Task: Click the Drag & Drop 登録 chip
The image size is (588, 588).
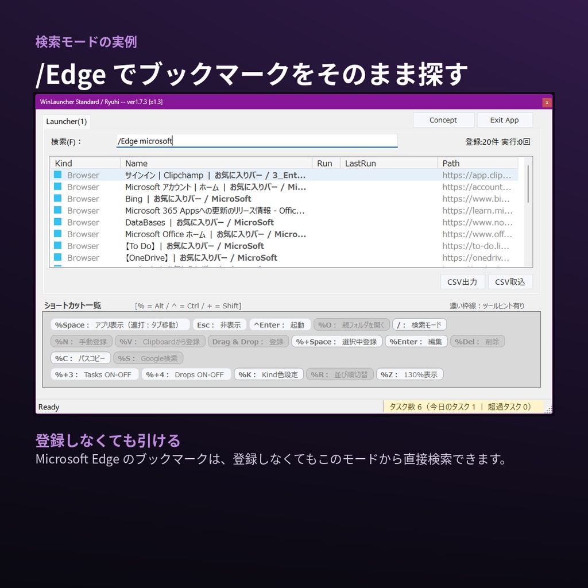Action: [248, 342]
